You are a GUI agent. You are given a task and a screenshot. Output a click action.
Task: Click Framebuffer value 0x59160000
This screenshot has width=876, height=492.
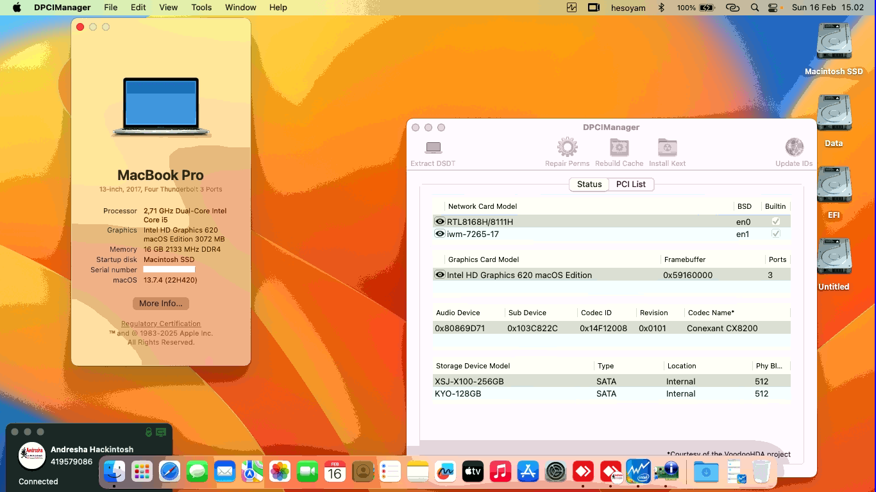pyautogui.click(x=687, y=275)
